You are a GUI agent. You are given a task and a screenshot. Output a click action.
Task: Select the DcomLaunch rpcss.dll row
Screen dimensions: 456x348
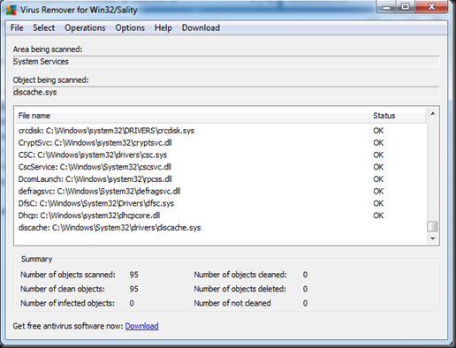pos(221,179)
